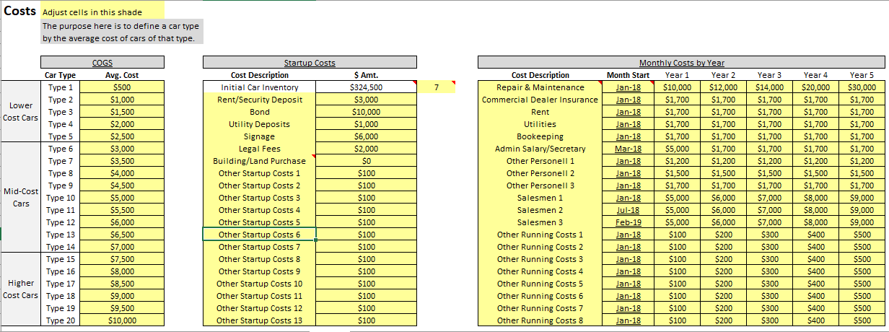Click the Monthly Costs by Year header
Viewport: 889px width, 332px height.
pos(681,63)
